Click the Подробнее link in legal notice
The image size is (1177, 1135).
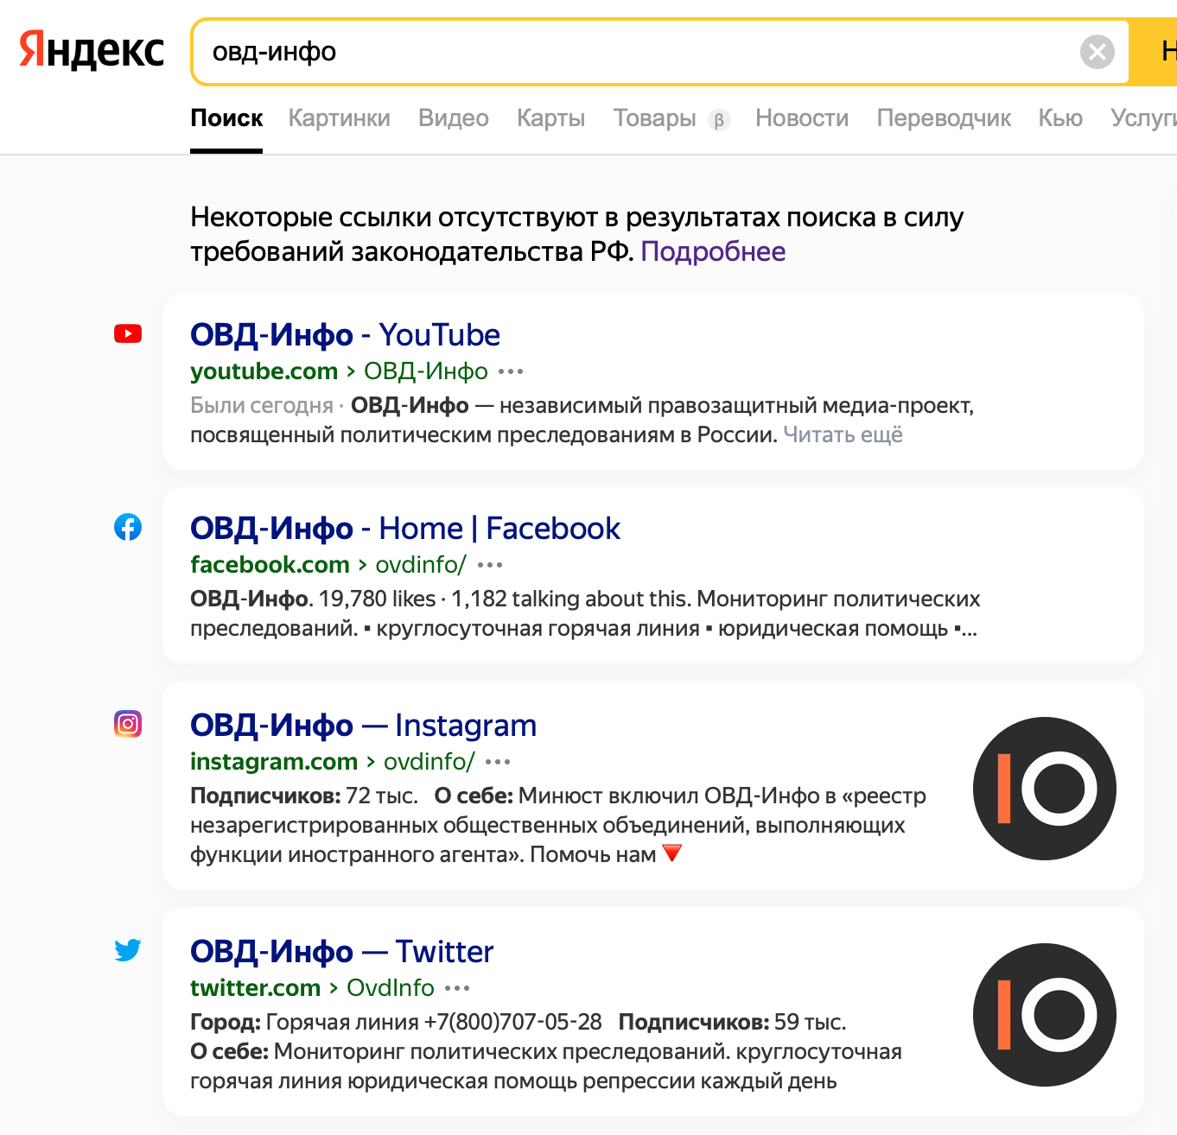click(x=712, y=251)
